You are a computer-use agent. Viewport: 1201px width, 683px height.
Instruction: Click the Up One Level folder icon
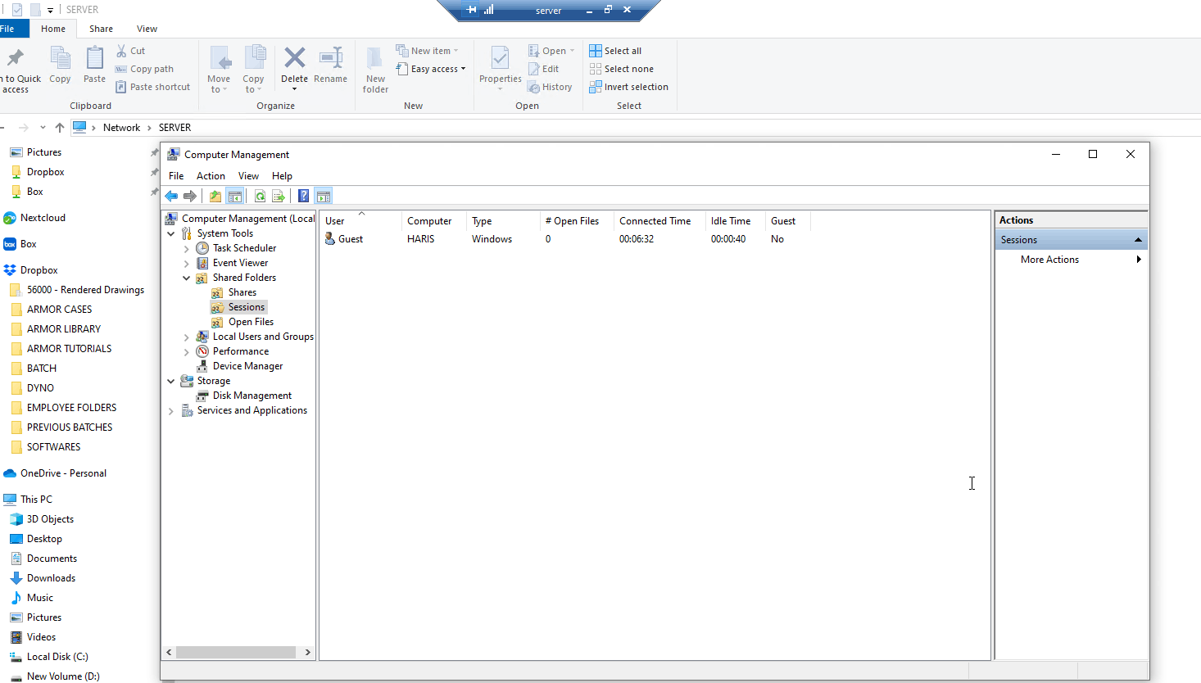[x=215, y=196]
